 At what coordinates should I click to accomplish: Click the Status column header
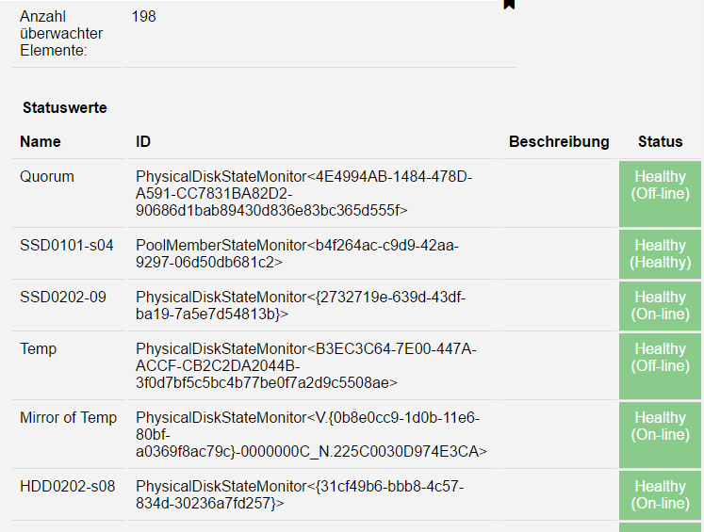660,142
